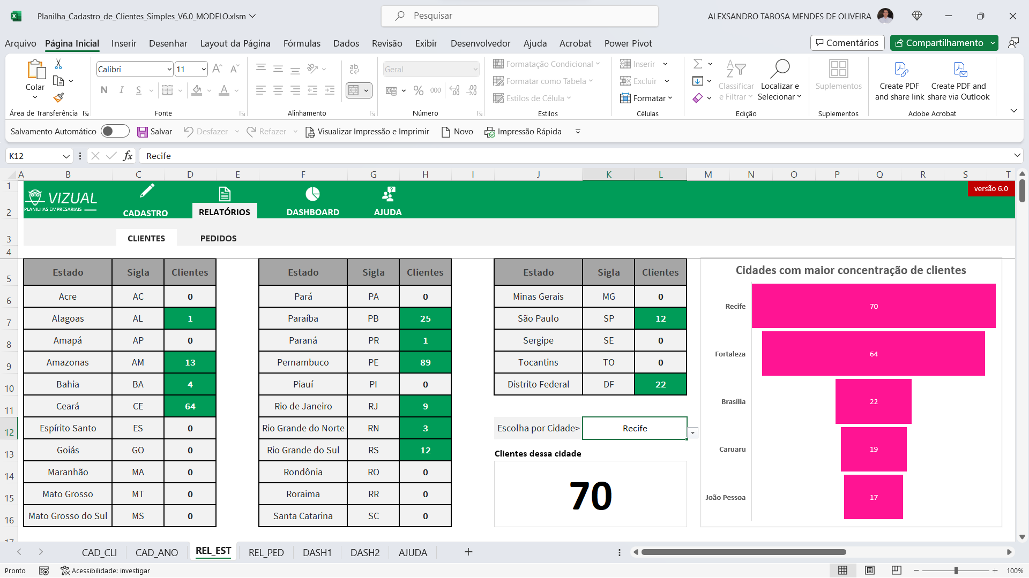Expand the Name Box K12 dropdown
This screenshot has height=578, width=1029.
(x=66, y=156)
